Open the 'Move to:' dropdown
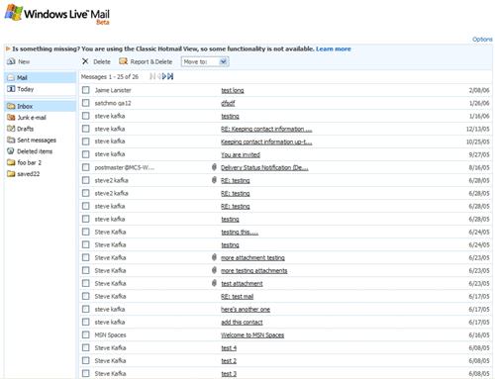 (205, 61)
